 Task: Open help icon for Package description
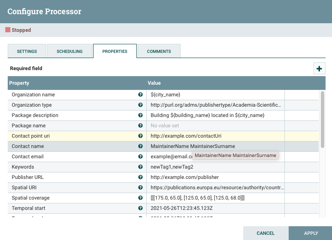pos(140,115)
